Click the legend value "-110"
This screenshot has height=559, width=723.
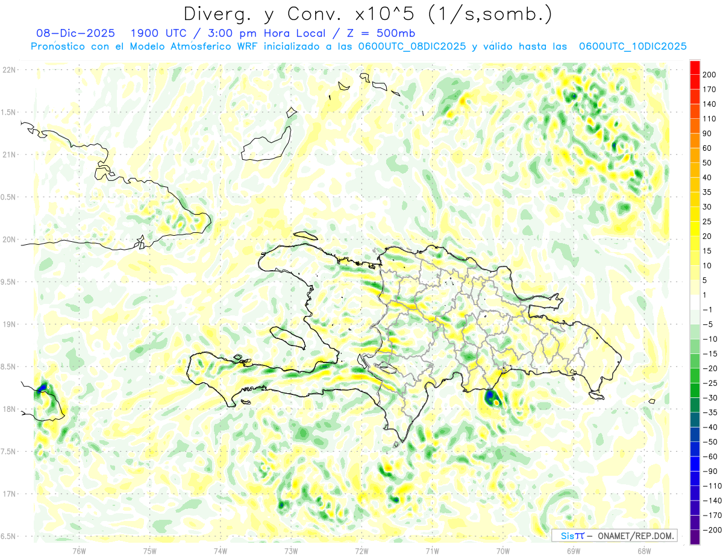click(x=711, y=486)
